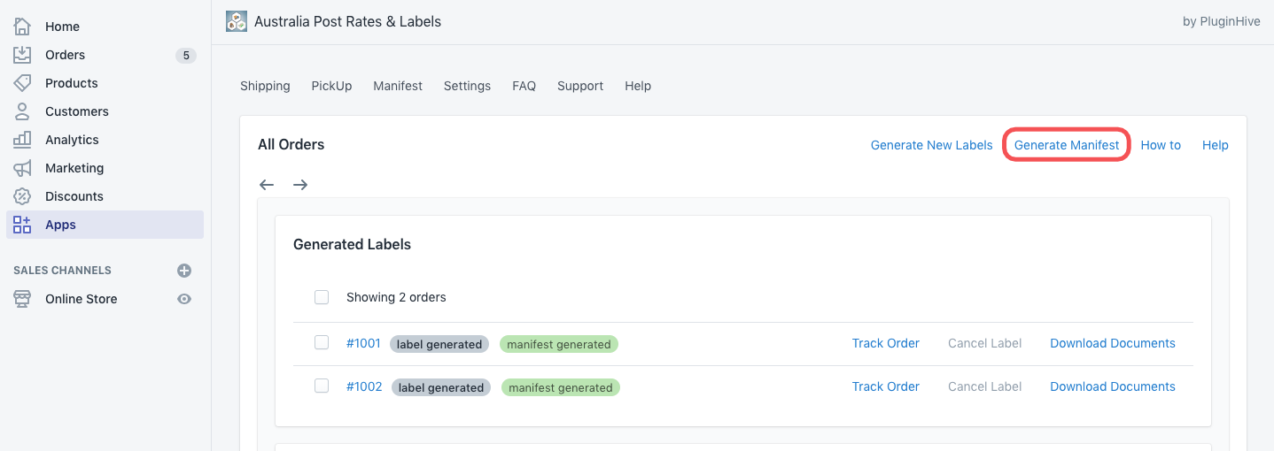Click label generated badge on order #1002
This screenshot has height=451, width=1274.
pos(441,387)
